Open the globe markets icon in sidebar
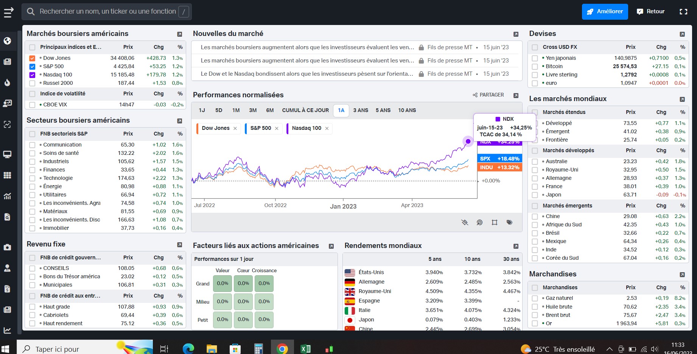697x354 pixels. (x=7, y=41)
